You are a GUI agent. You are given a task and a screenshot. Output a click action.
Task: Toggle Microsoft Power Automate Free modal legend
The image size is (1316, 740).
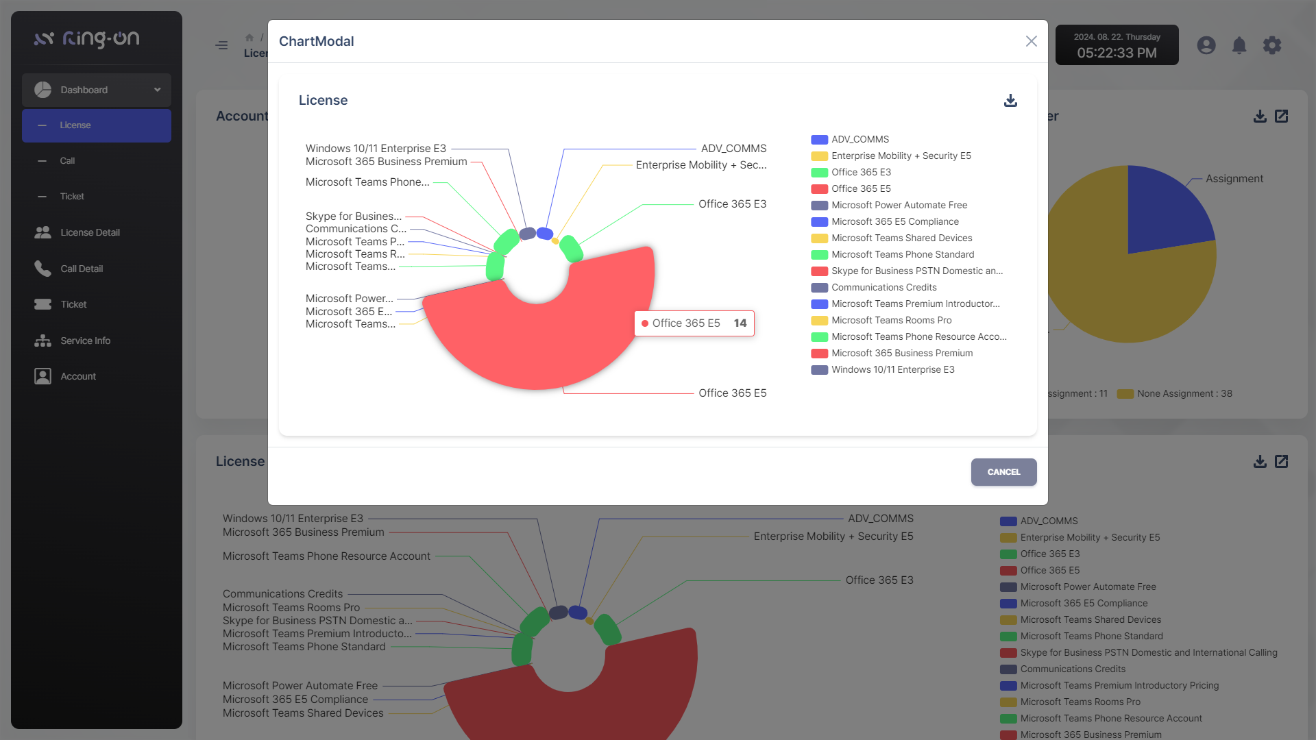coord(889,206)
